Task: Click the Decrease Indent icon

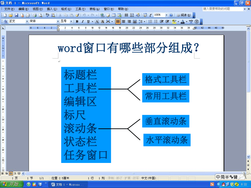Action: click(x=161, y=21)
